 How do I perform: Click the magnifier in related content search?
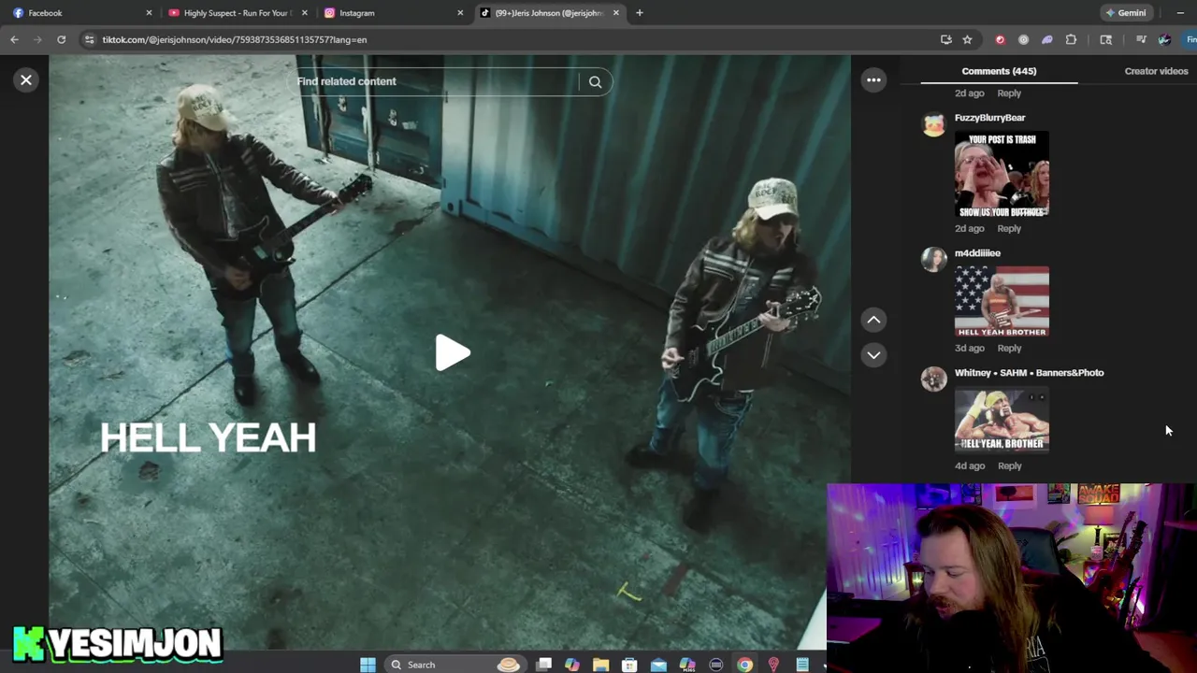[595, 81]
